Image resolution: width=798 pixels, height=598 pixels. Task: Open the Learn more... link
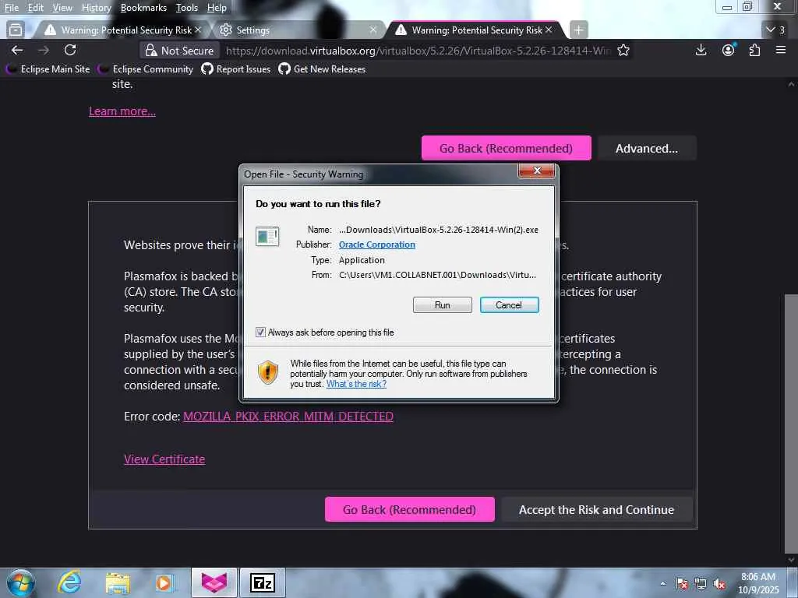(x=122, y=111)
